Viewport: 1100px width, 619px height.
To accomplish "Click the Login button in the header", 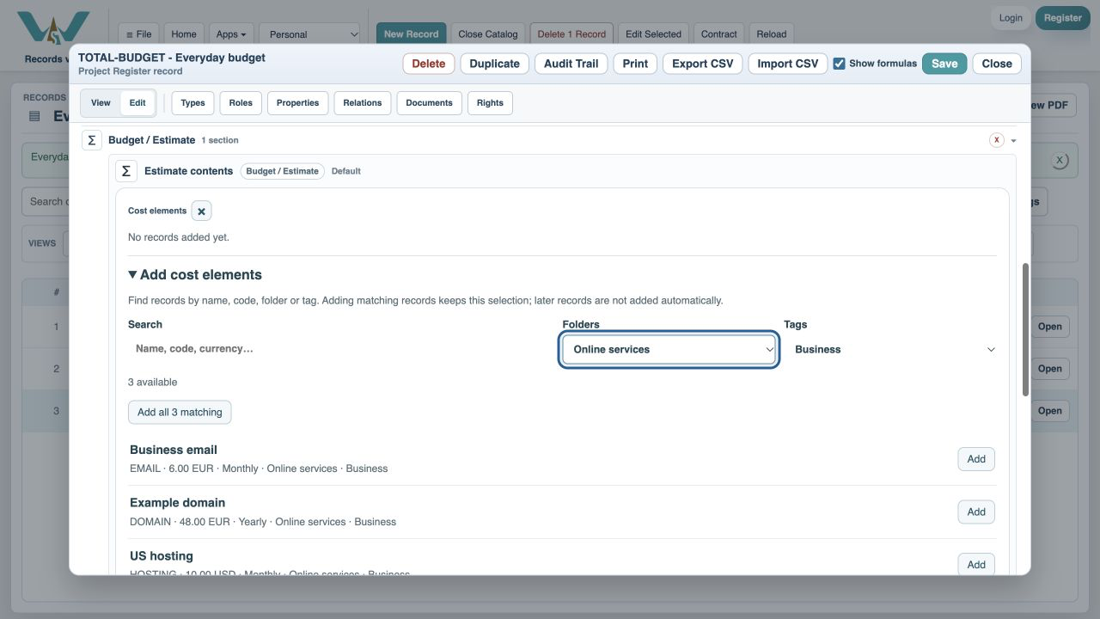I will 1011,18.
